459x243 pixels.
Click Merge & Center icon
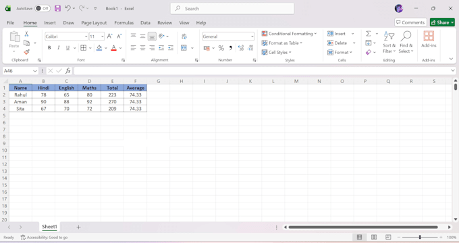[184, 48]
